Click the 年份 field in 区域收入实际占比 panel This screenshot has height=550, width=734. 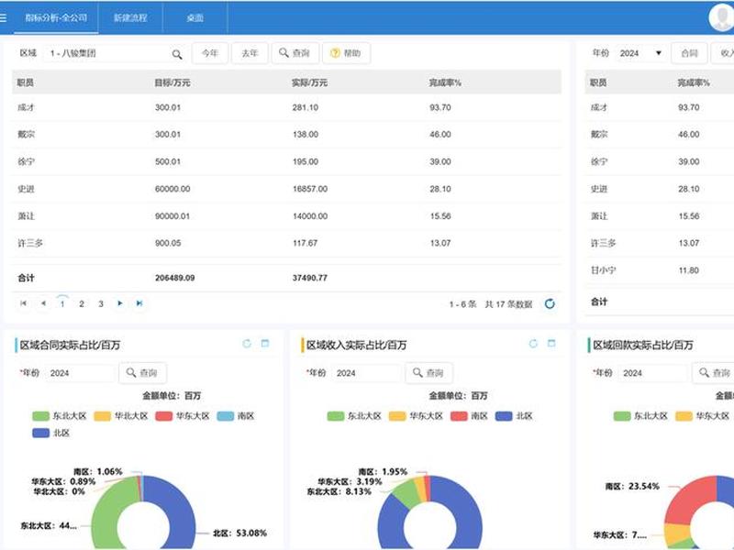tap(366, 373)
